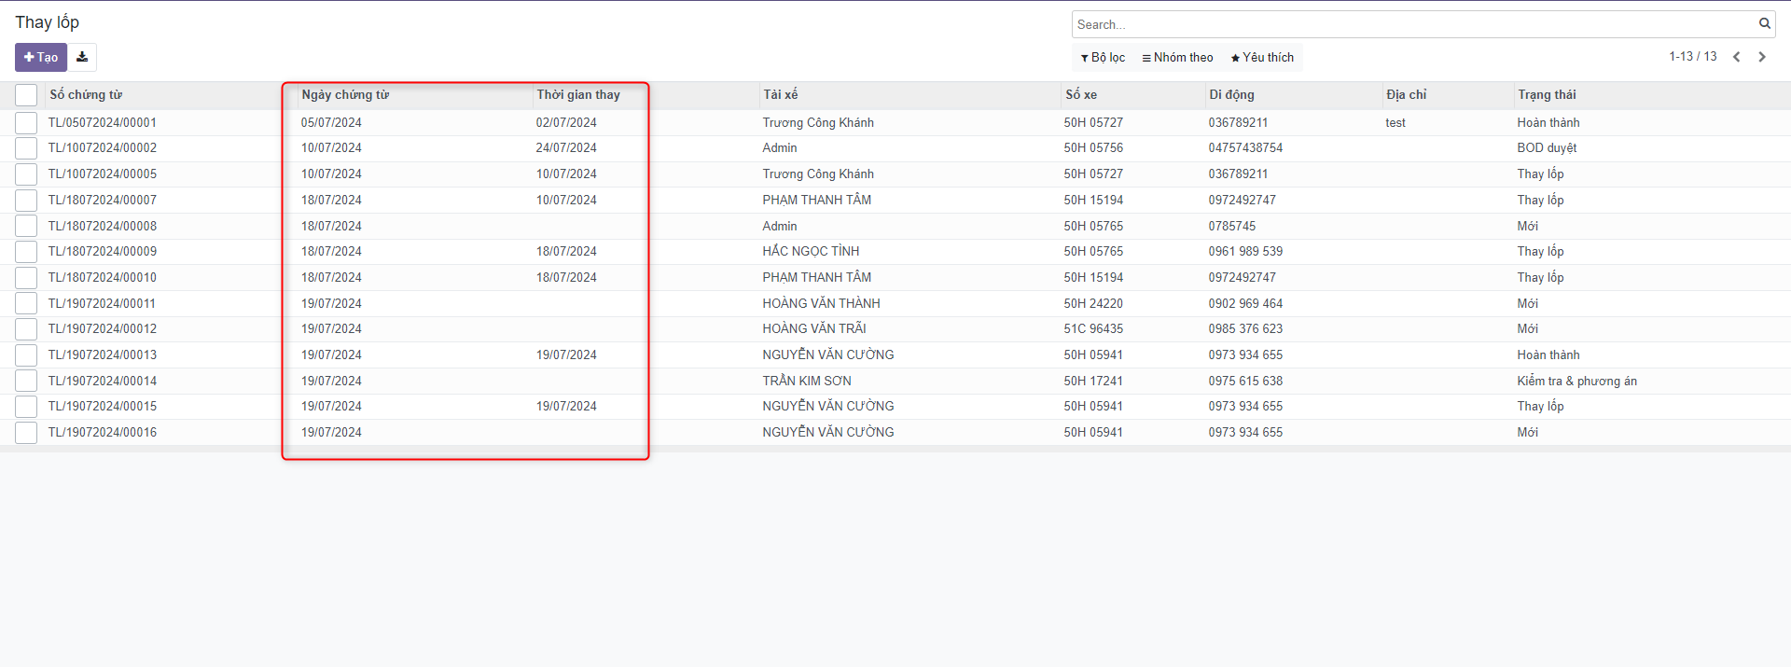
Task: Open record TL/10072024/00002
Action: [x=103, y=148]
